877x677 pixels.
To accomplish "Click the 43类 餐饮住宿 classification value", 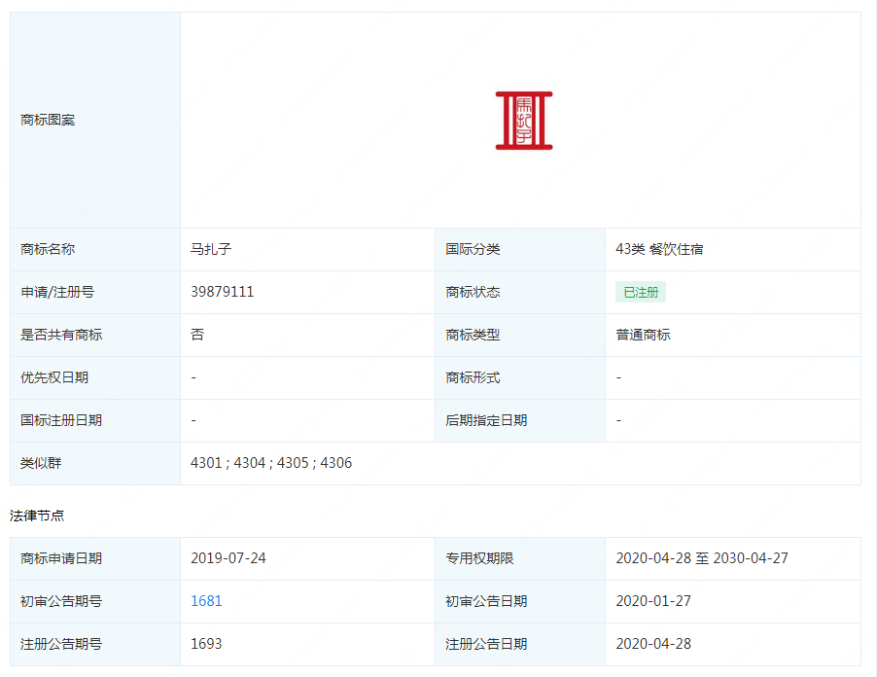I will (659, 249).
